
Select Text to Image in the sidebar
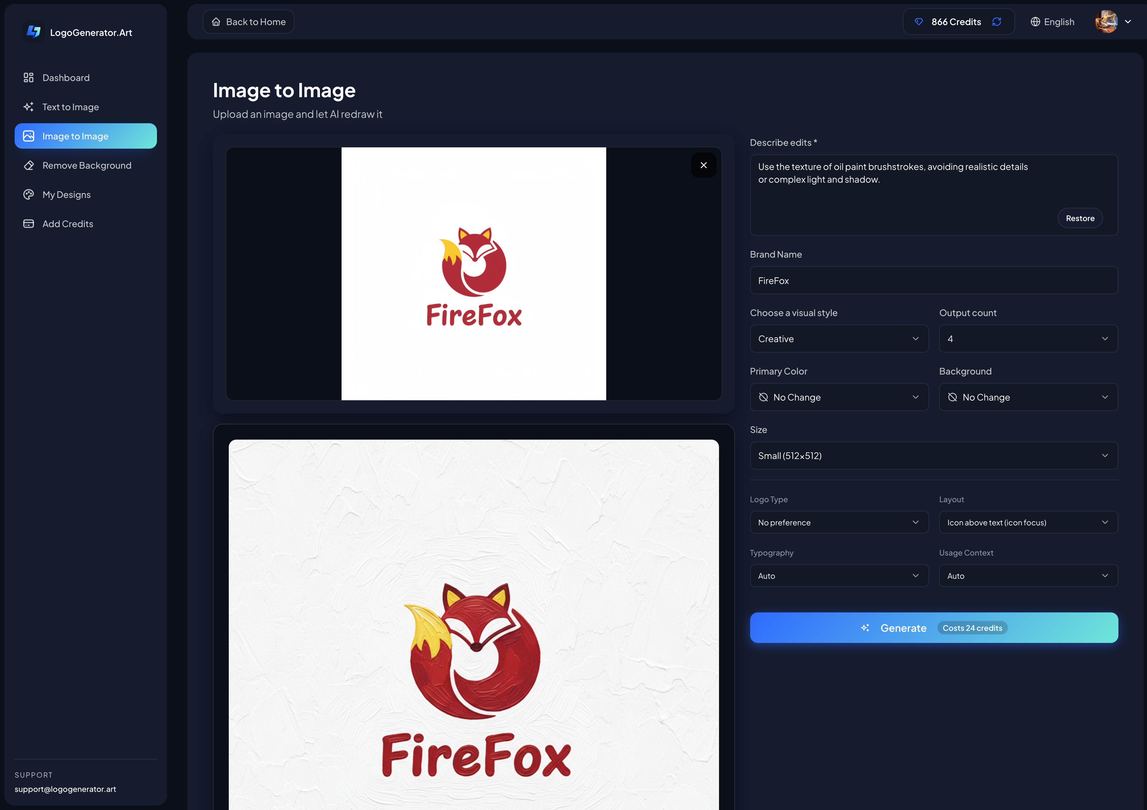[71, 107]
